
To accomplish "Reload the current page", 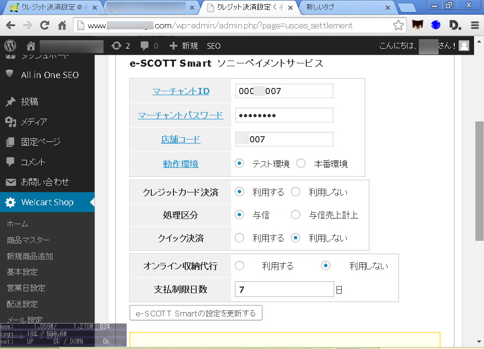I will [x=45, y=26].
